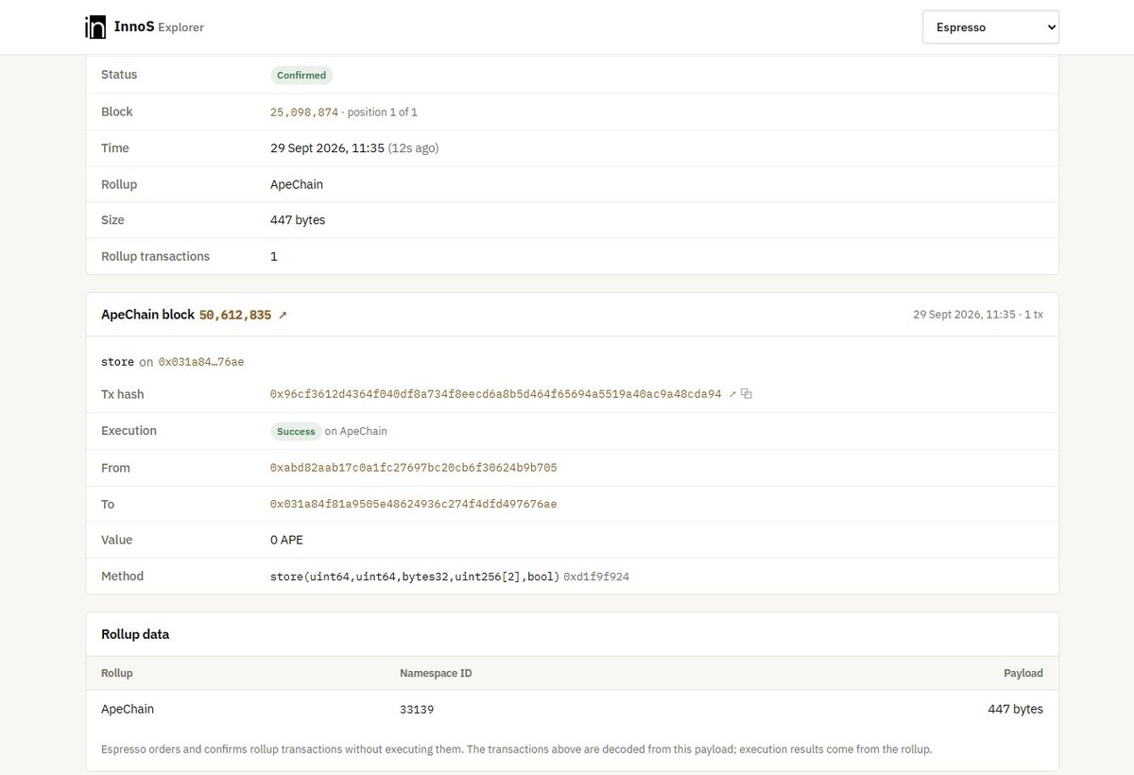
Task: Click the Value field 0 APE
Action: tap(286, 540)
